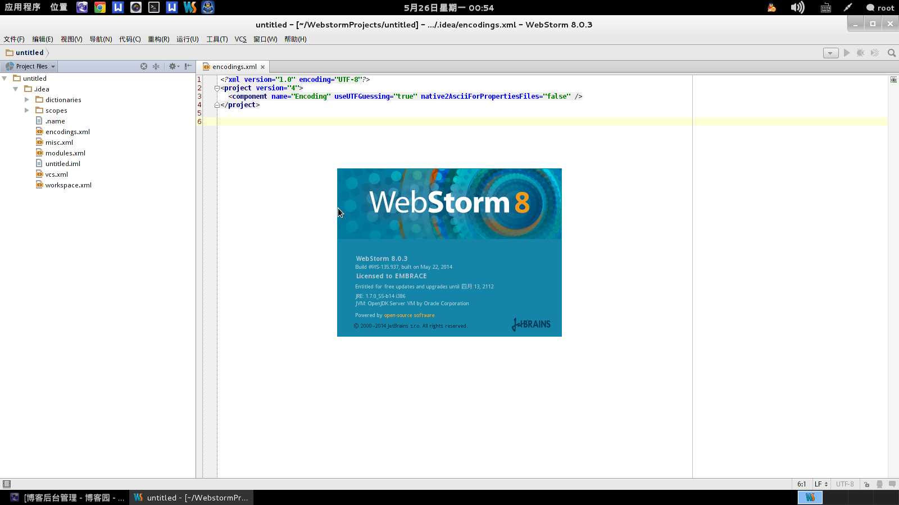Open the run configuration dropdown
Screen dimensions: 899x505
point(830,53)
